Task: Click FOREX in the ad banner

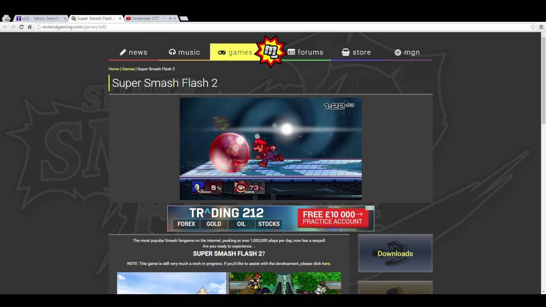Action: tap(186, 224)
